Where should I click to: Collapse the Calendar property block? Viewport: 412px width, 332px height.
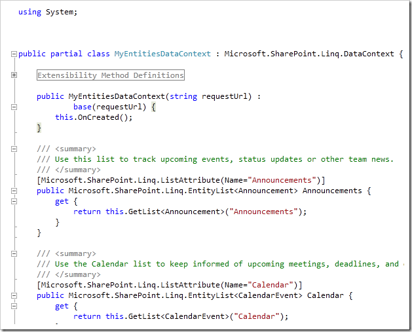coord(14,295)
